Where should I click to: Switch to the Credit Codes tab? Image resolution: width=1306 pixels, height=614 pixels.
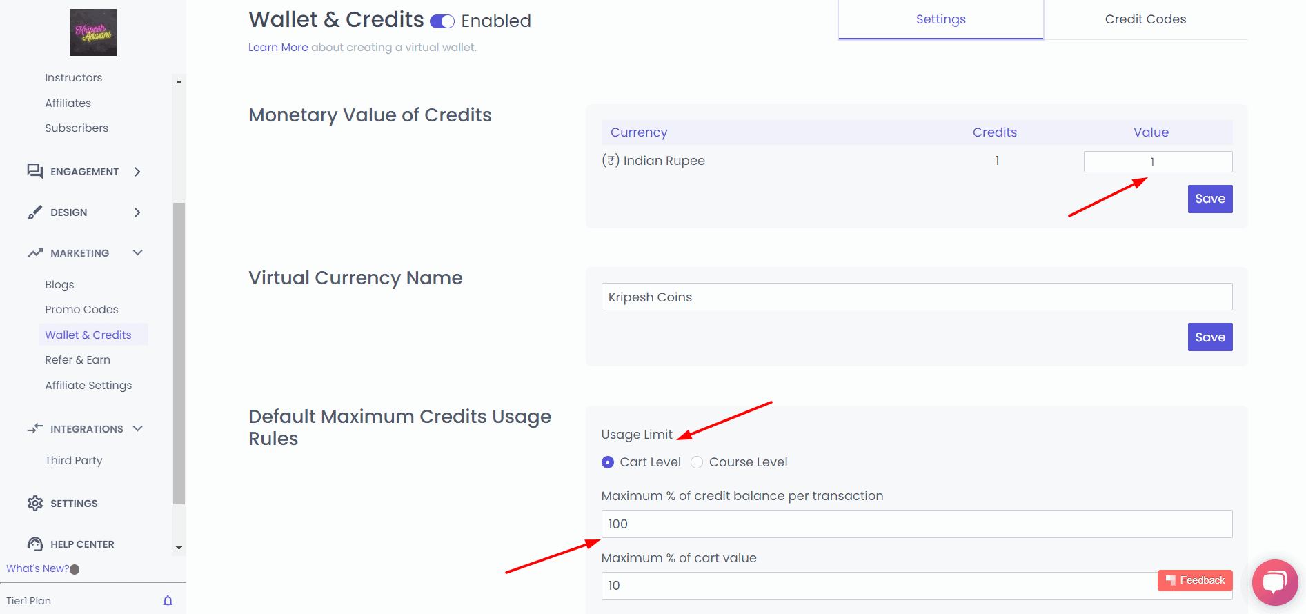point(1145,19)
